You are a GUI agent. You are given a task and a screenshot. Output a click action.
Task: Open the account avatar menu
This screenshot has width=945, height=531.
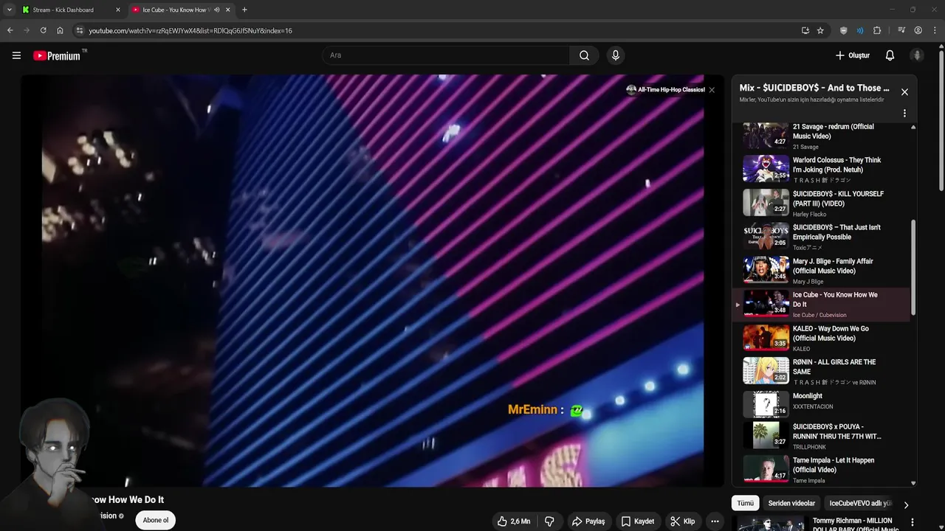coord(917,55)
